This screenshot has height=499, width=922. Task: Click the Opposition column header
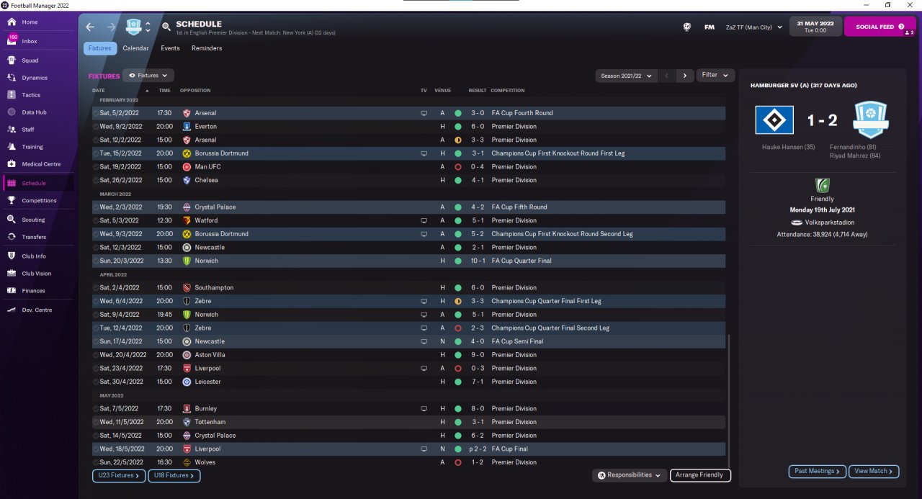point(195,91)
